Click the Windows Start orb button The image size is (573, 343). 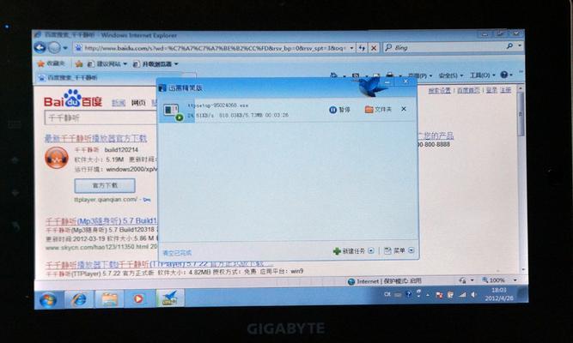[x=48, y=300]
